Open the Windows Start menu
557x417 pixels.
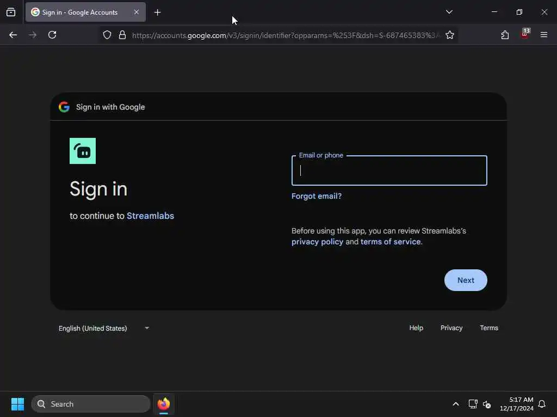[17, 404]
